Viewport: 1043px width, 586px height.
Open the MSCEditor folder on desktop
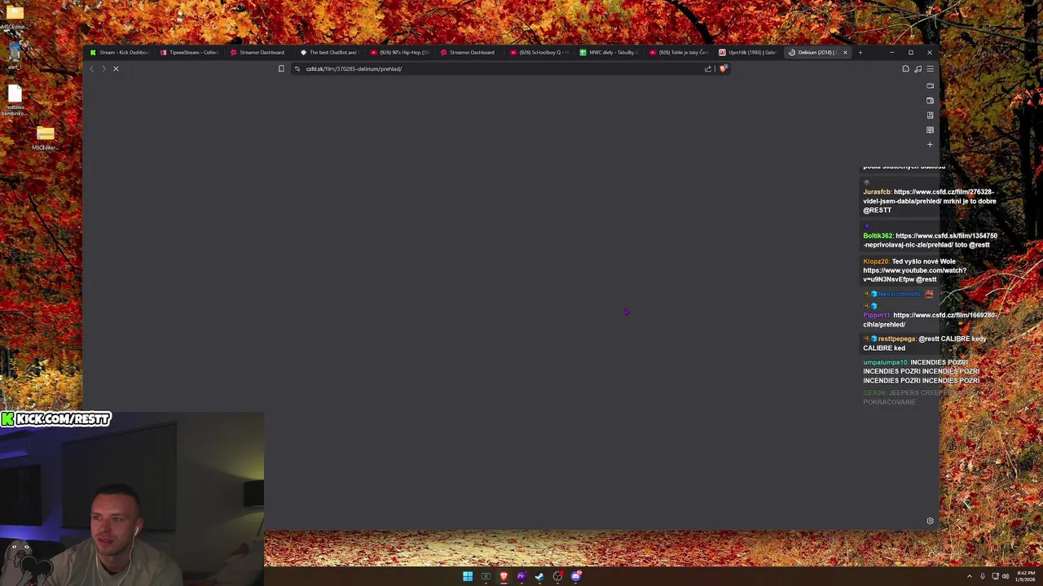coord(45,137)
